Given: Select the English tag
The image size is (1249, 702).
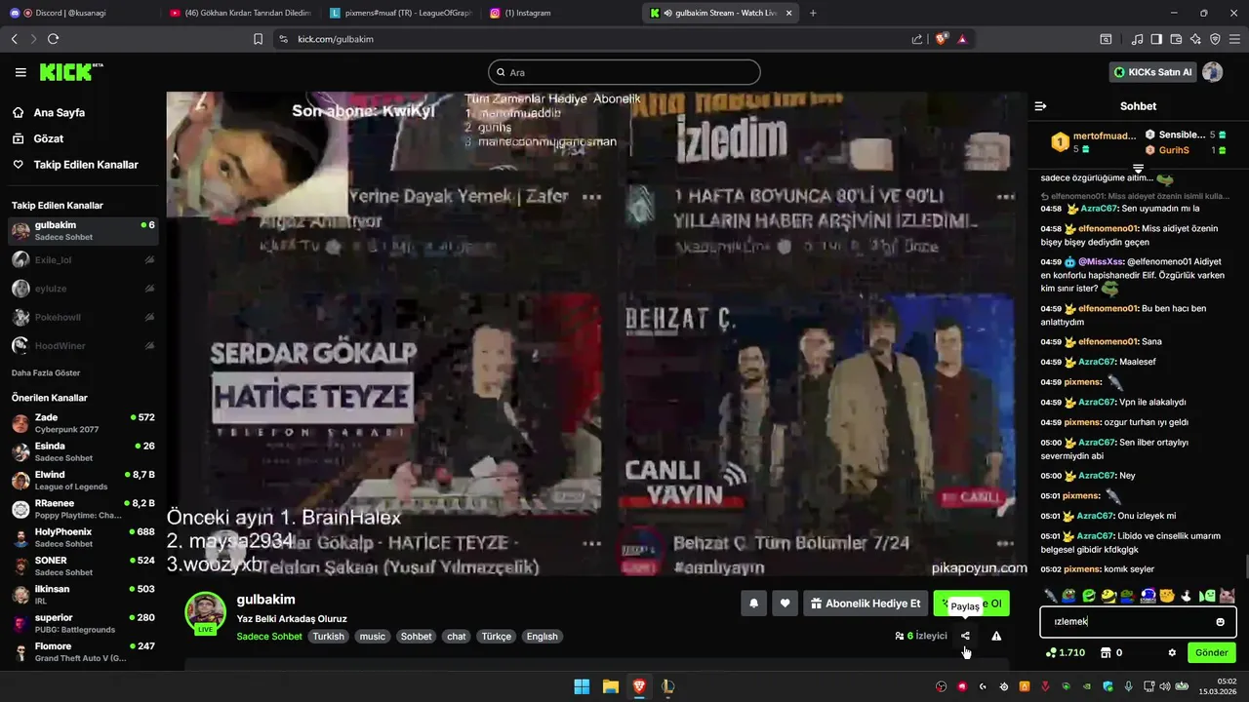Looking at the screenshot, I should tap(542, 637).
